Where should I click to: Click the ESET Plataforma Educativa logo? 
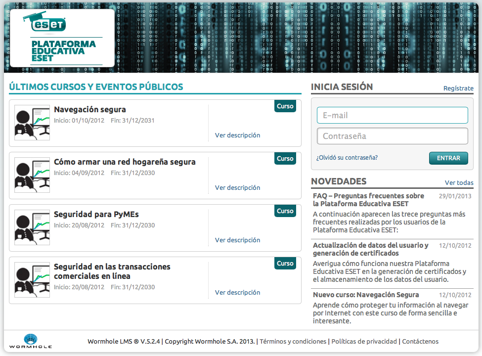[62, 38]
